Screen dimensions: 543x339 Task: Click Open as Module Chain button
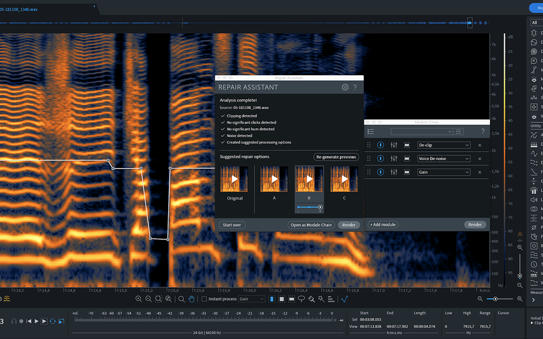311,225
